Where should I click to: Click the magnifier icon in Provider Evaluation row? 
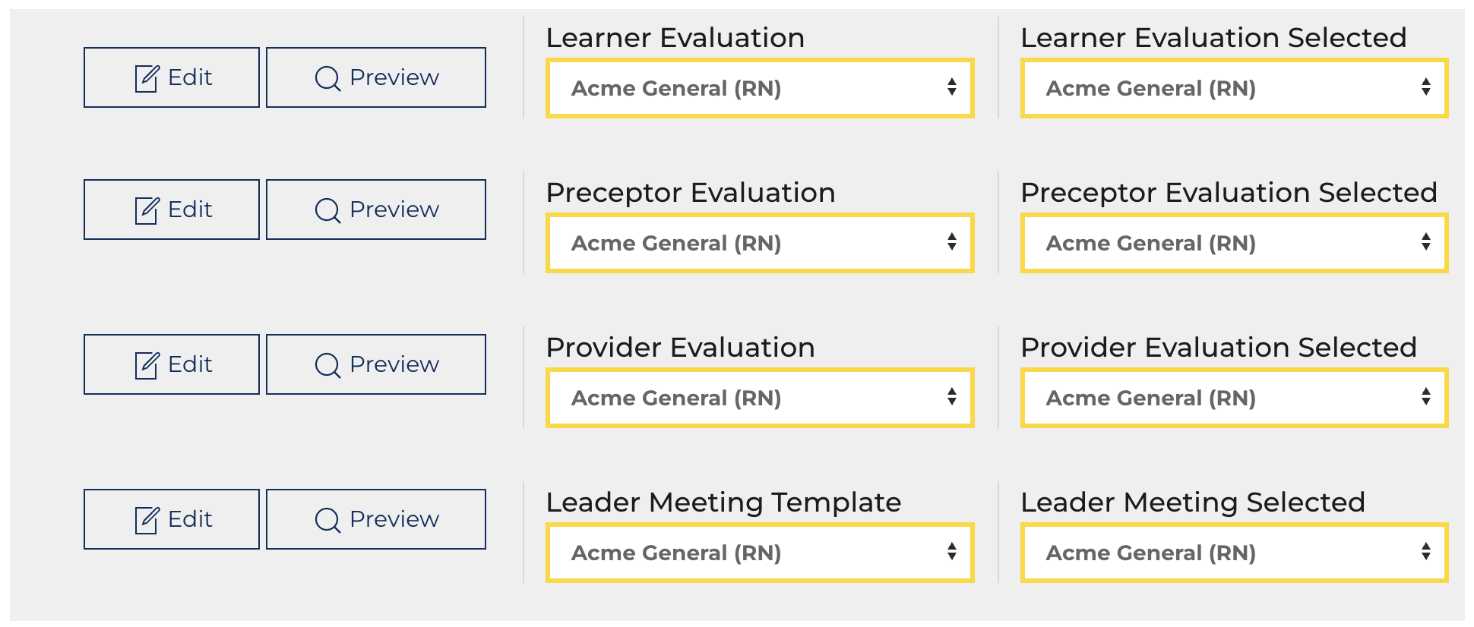(x=327, y=365)
